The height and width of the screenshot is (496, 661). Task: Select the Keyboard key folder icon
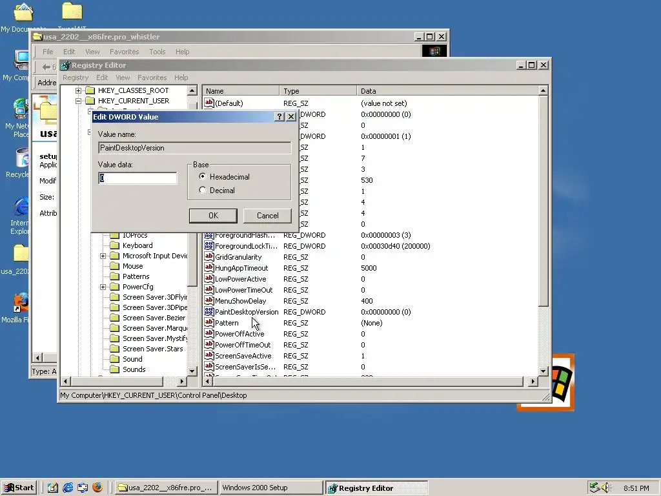click(x=115, y=245)
